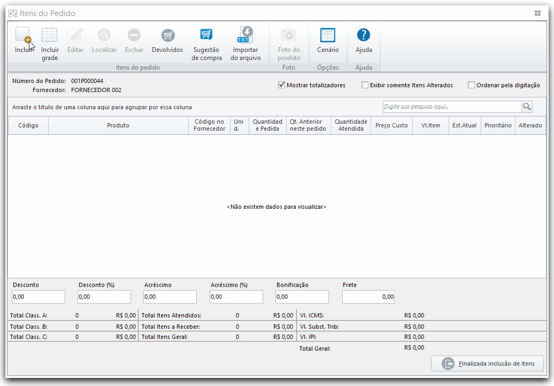
Task: Click the Itens do Pedido title icon
Action: [x=13, y=13]
